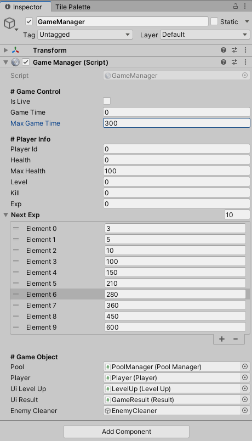Screen dimensions: 252x441
Task: Click the Player Id value field
Action: [176, 149]
